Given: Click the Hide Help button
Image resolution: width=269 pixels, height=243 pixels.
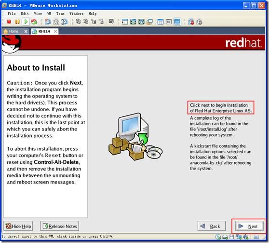Looking at the screenshot, I should point(18,226).
